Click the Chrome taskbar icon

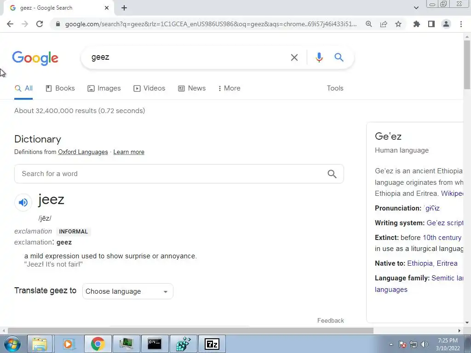98,344
